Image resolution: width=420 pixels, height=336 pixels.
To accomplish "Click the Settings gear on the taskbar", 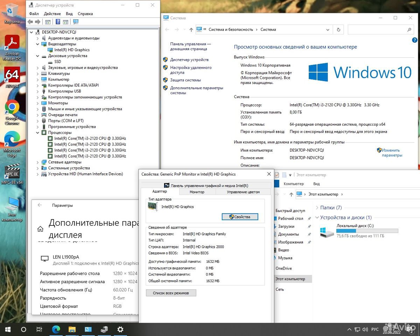I will (120, 329).
